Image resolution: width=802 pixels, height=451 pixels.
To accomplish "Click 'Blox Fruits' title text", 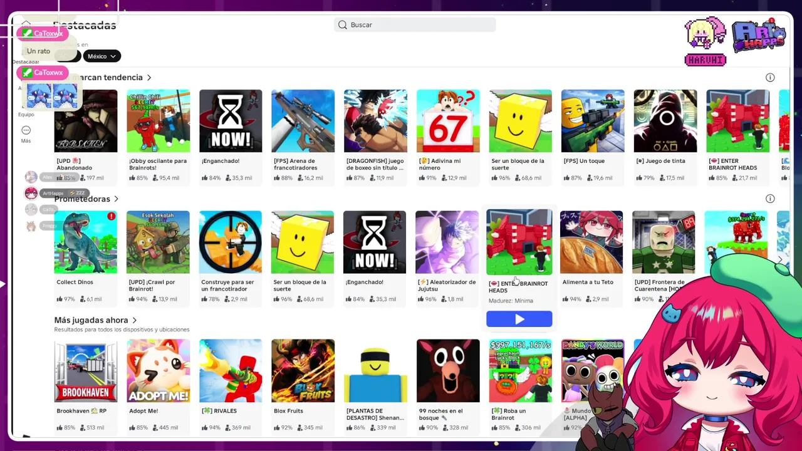I will 288,411.
